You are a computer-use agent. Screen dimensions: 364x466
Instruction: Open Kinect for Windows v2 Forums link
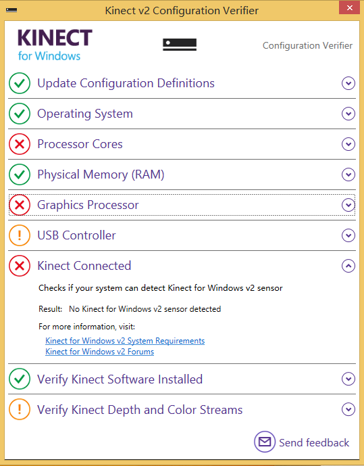point(100,352)
